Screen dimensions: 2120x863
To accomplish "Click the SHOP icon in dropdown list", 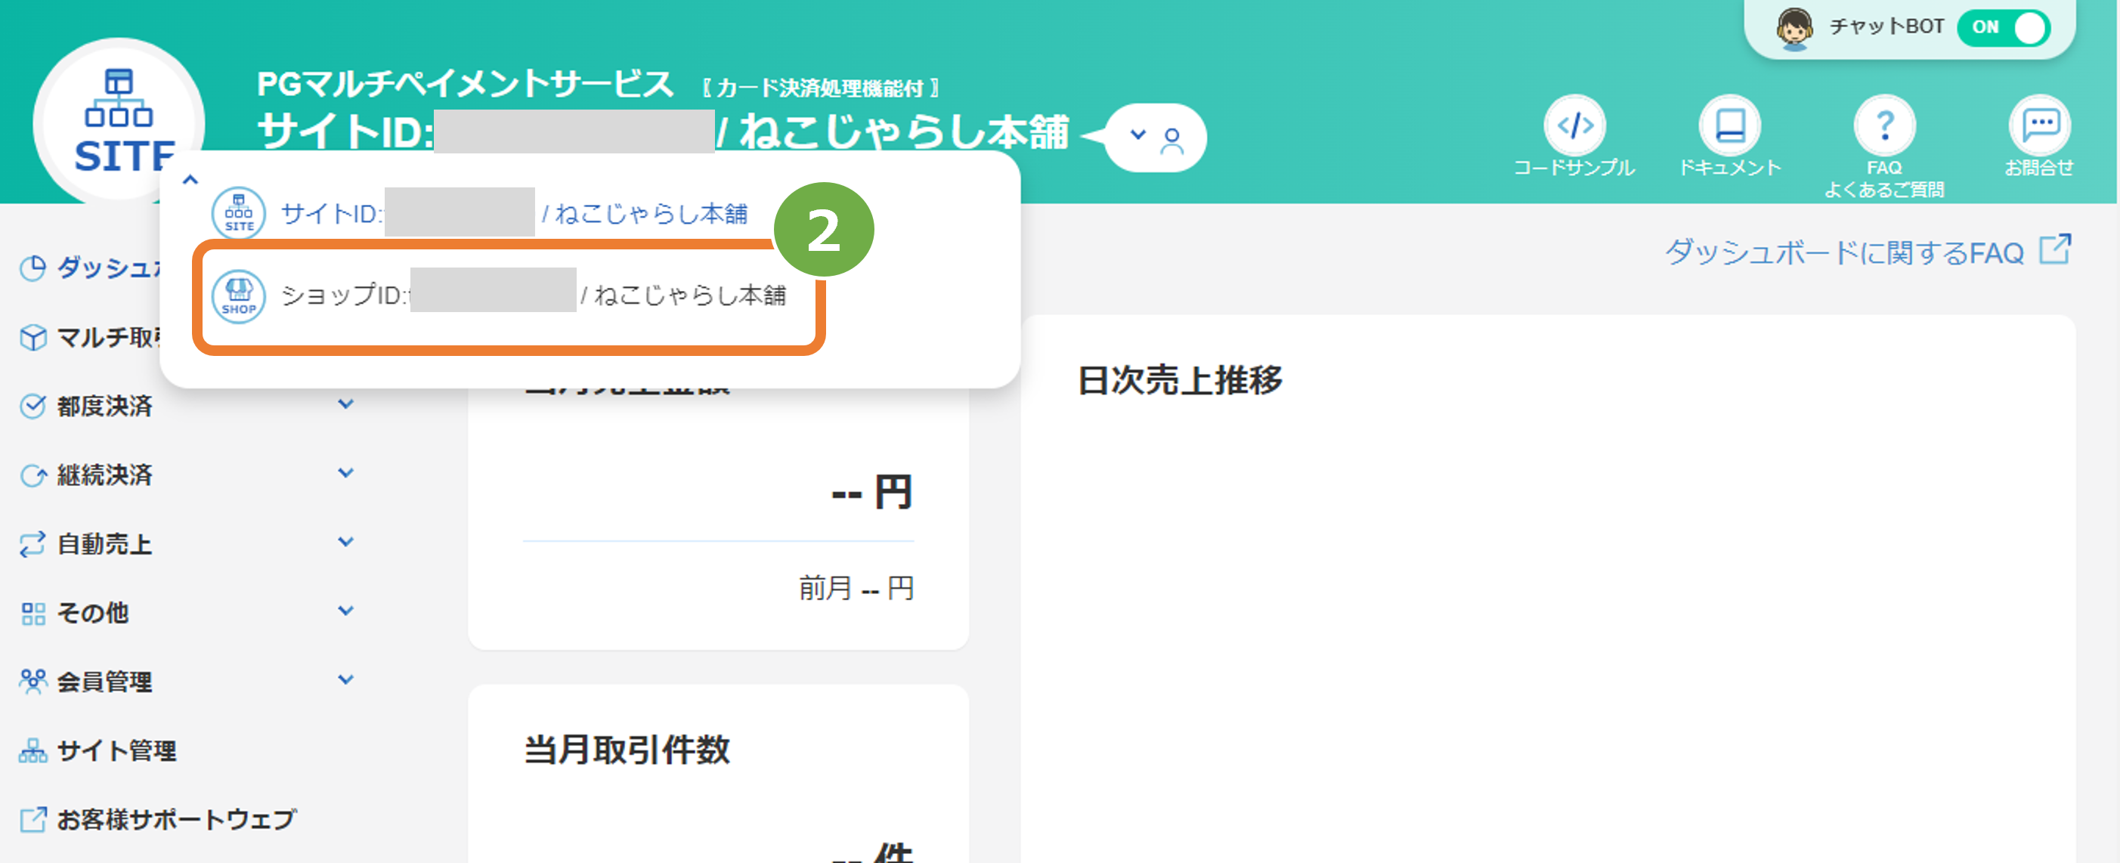I will (x=239, y=296).
